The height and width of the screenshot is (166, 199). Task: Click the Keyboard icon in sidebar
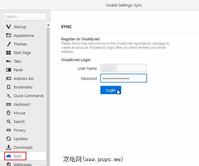click(9, 104)
